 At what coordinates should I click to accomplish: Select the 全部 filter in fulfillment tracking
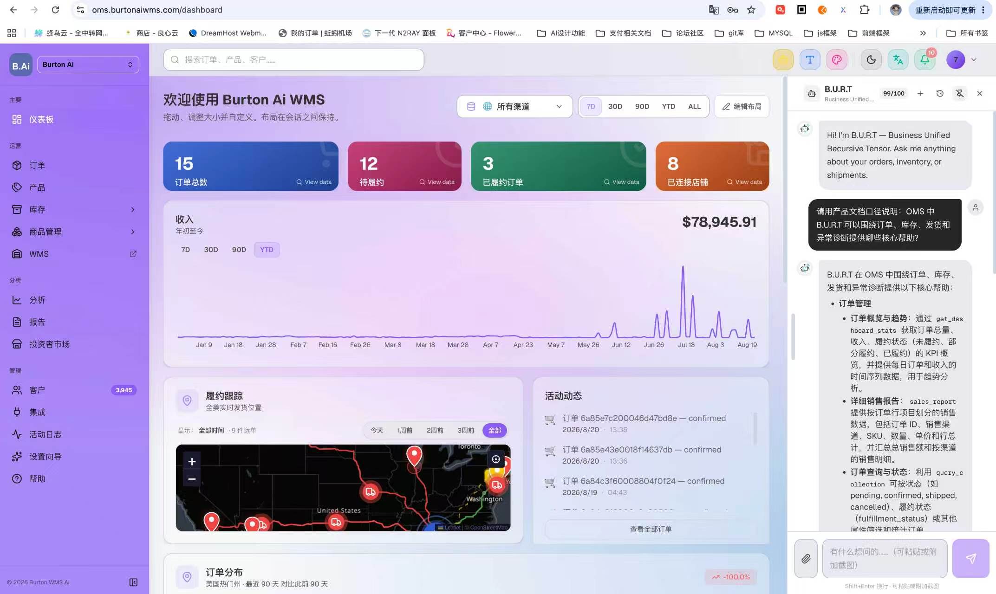pyautogui.click(x=495, y=430)
